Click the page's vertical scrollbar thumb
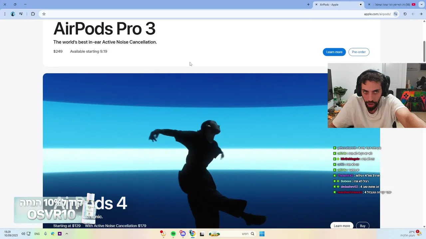This screenshot has width=426, height=239. coord(424,51)
